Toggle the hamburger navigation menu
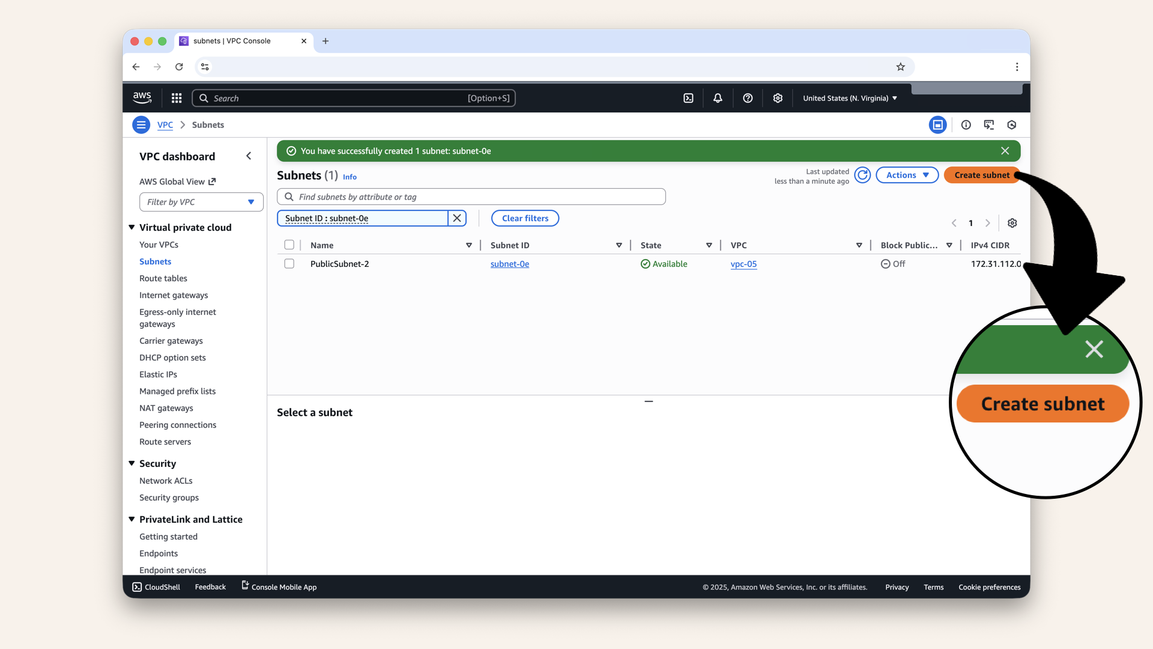Viewport: 1153px width, 649px height. coord(141,125)
